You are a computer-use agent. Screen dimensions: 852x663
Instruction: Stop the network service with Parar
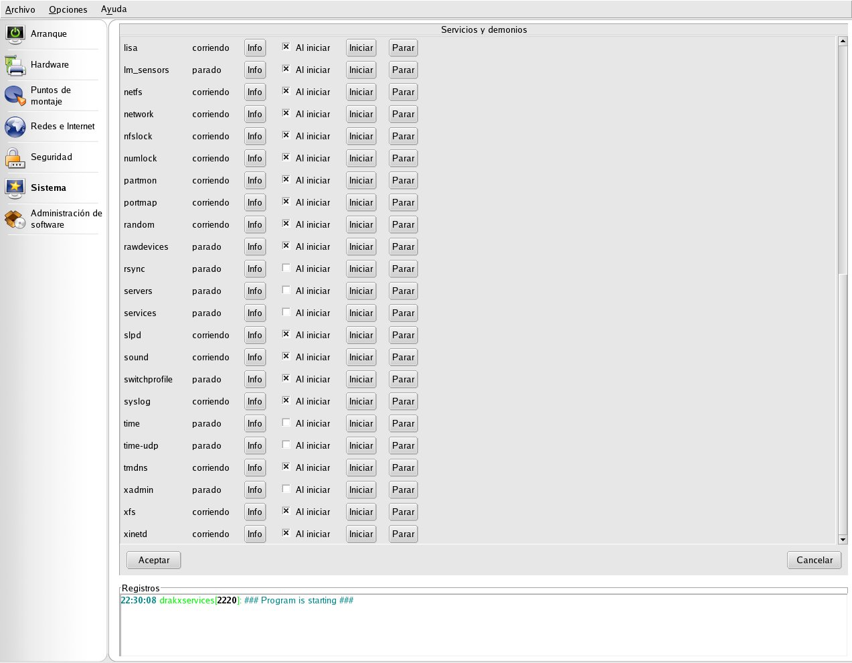pos(403,114)
